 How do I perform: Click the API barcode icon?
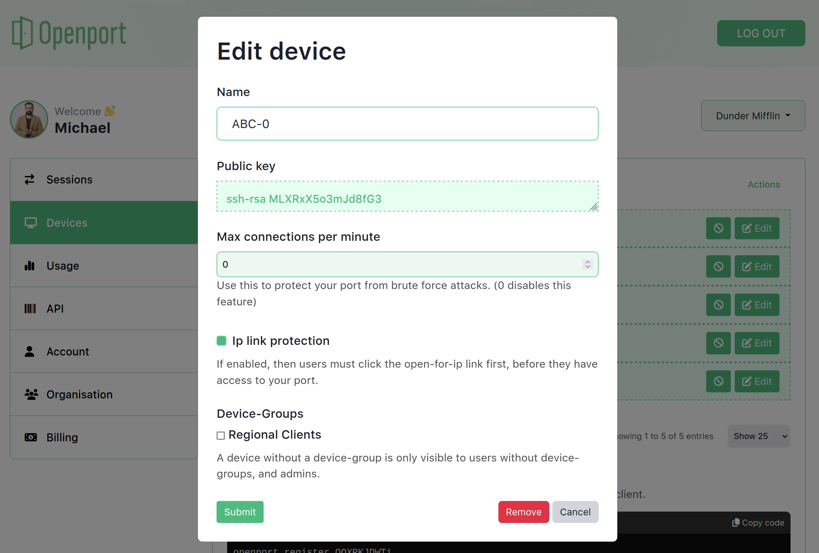pyautogui.click(x=30, y=308)
